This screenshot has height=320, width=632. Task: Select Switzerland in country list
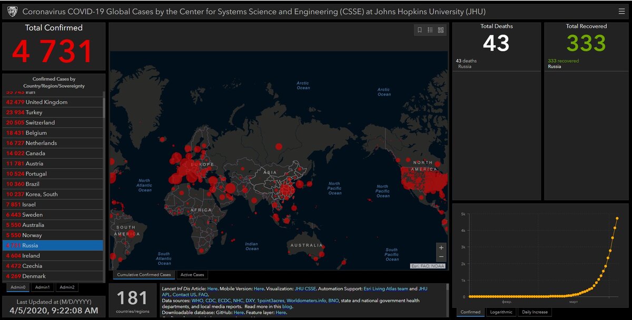click(53, 122)
